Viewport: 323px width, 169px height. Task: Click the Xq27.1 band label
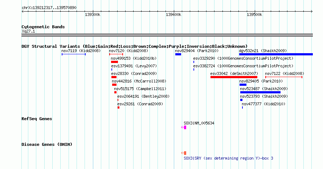(x=28, y=31)
